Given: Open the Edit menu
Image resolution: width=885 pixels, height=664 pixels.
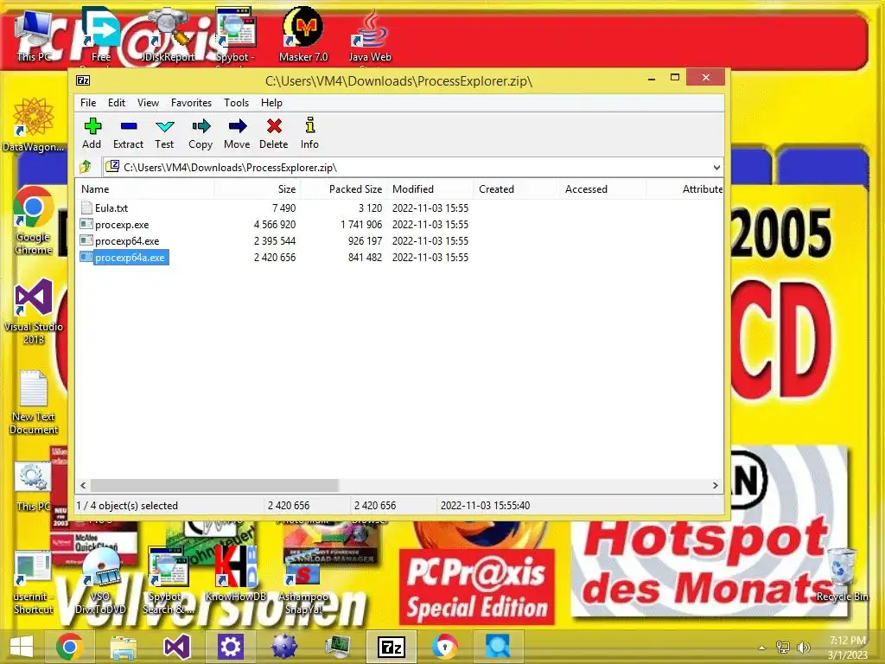Looking at the screenshot, I should pyautogui.click(x=117, y=103).
